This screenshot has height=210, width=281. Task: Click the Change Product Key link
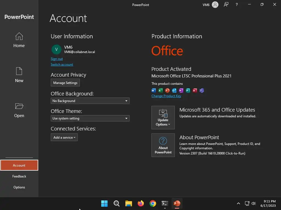(166, 96)
